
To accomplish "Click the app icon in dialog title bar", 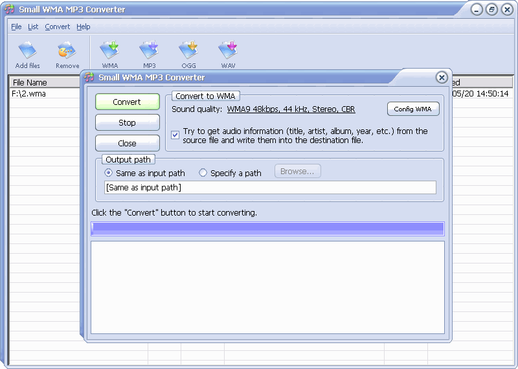I will (x=89, y=77).
